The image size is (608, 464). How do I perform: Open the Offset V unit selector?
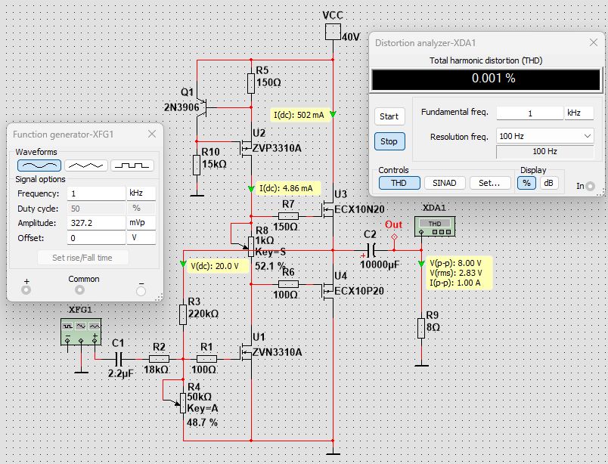coord(141,237)
